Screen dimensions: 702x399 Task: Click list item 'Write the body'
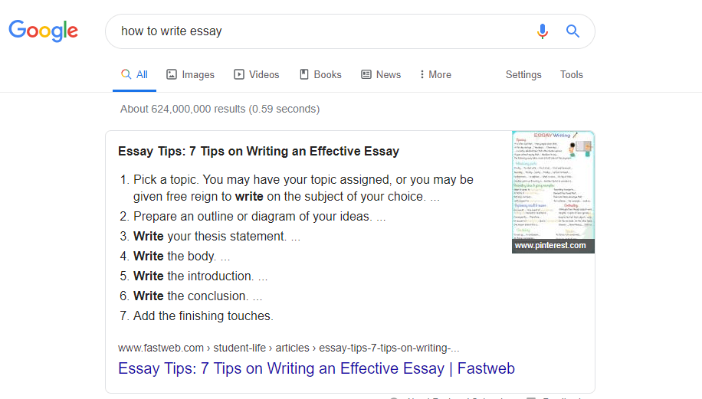click(x=175, y=257)
